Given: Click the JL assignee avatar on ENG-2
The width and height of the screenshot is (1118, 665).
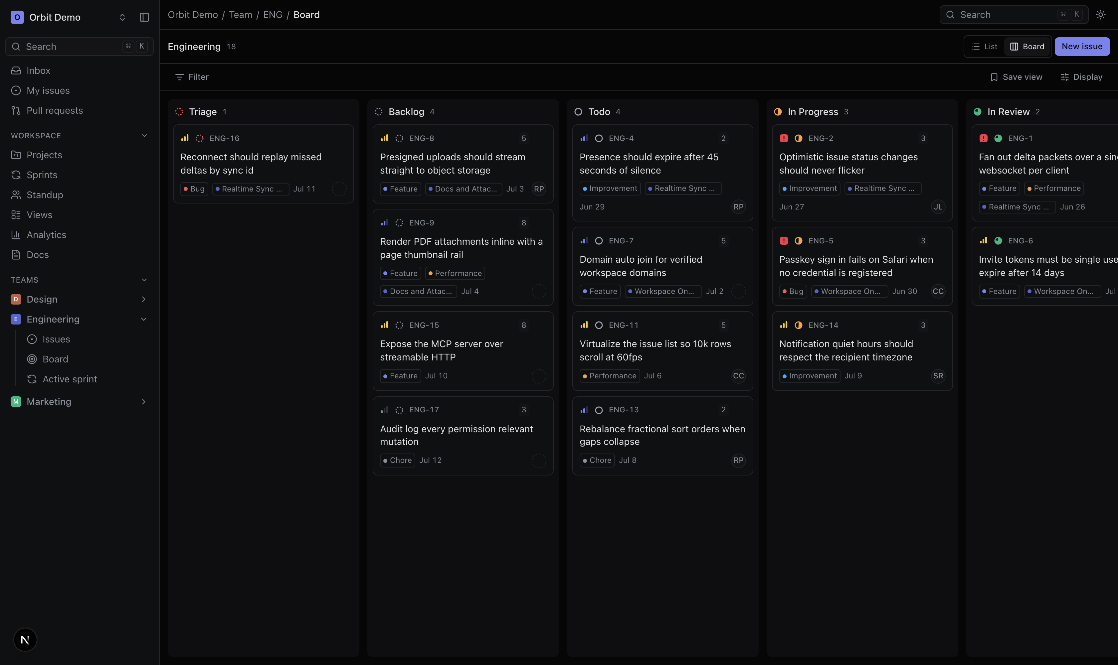Looking at the screenshot, I should tap(938, 206).
